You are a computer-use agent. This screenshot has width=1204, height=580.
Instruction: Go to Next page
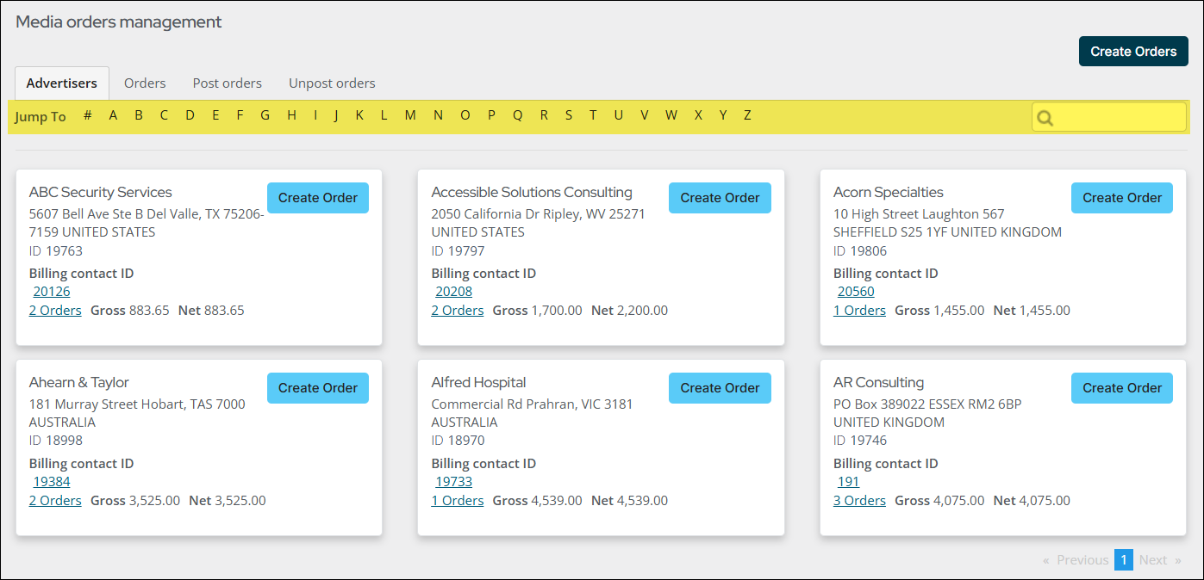1153,560
